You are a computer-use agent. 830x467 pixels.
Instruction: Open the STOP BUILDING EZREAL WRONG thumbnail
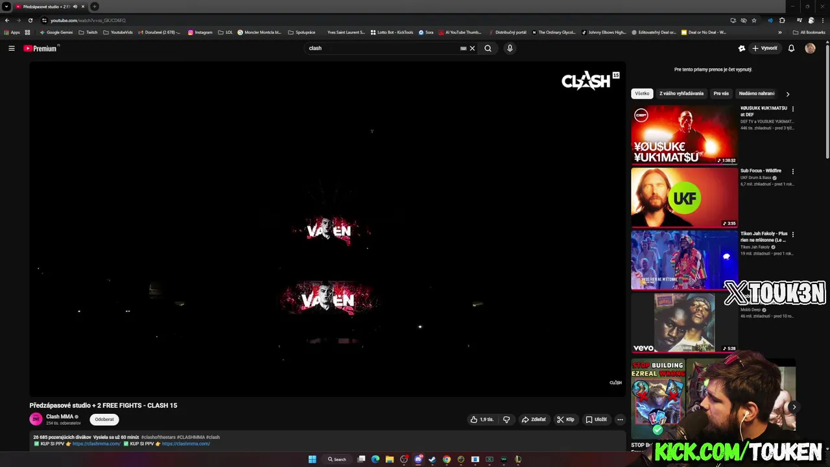(x=658, y=400)
